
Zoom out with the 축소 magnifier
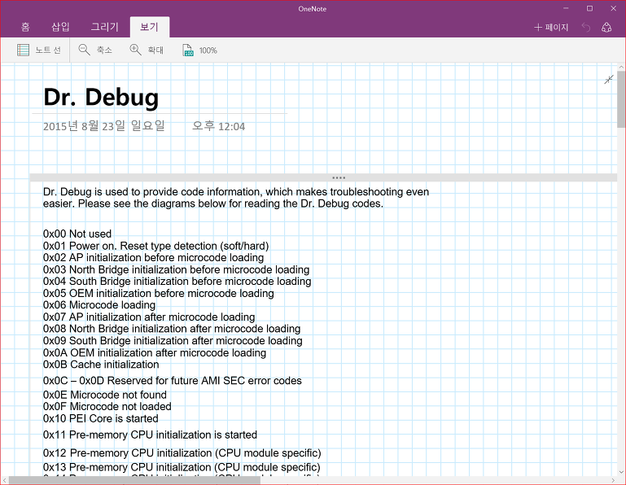[x=84, y=50]
